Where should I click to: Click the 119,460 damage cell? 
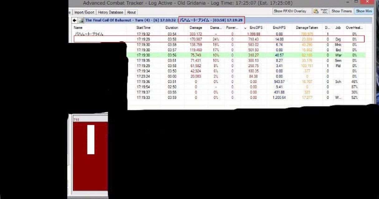[196, 50]
